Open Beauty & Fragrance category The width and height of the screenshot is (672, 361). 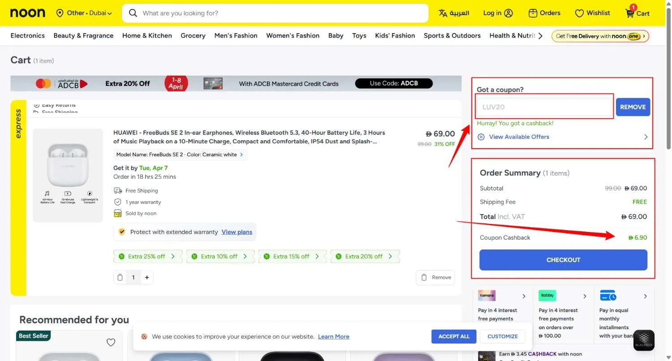pyautogui.click(x=83, y=35)
